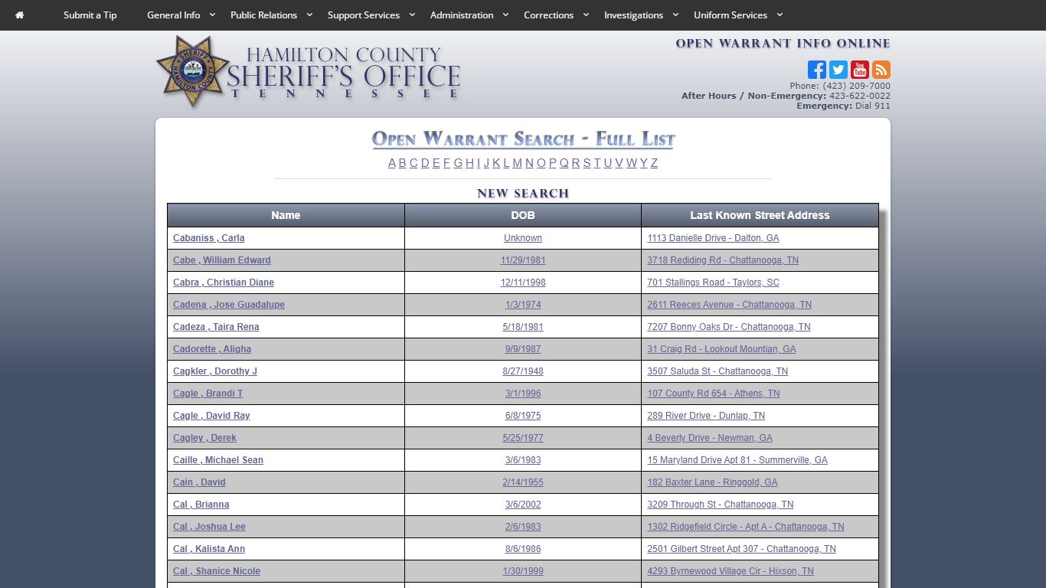Open record for Cadorette, Aligha

coord(212,349)
